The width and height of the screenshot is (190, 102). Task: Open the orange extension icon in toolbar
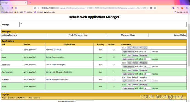pyautogui.click(x=182, y=8)
